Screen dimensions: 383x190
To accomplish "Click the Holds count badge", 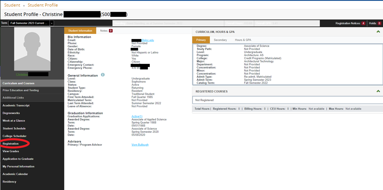I will 379,23.
